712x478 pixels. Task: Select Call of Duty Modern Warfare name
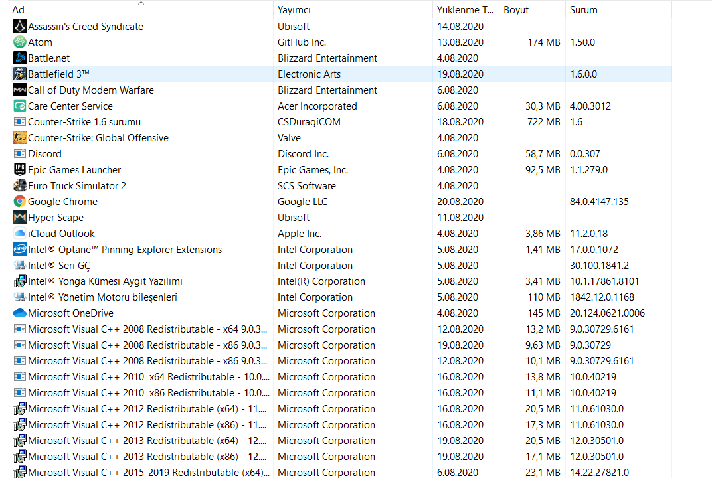(x=91, y=90)
